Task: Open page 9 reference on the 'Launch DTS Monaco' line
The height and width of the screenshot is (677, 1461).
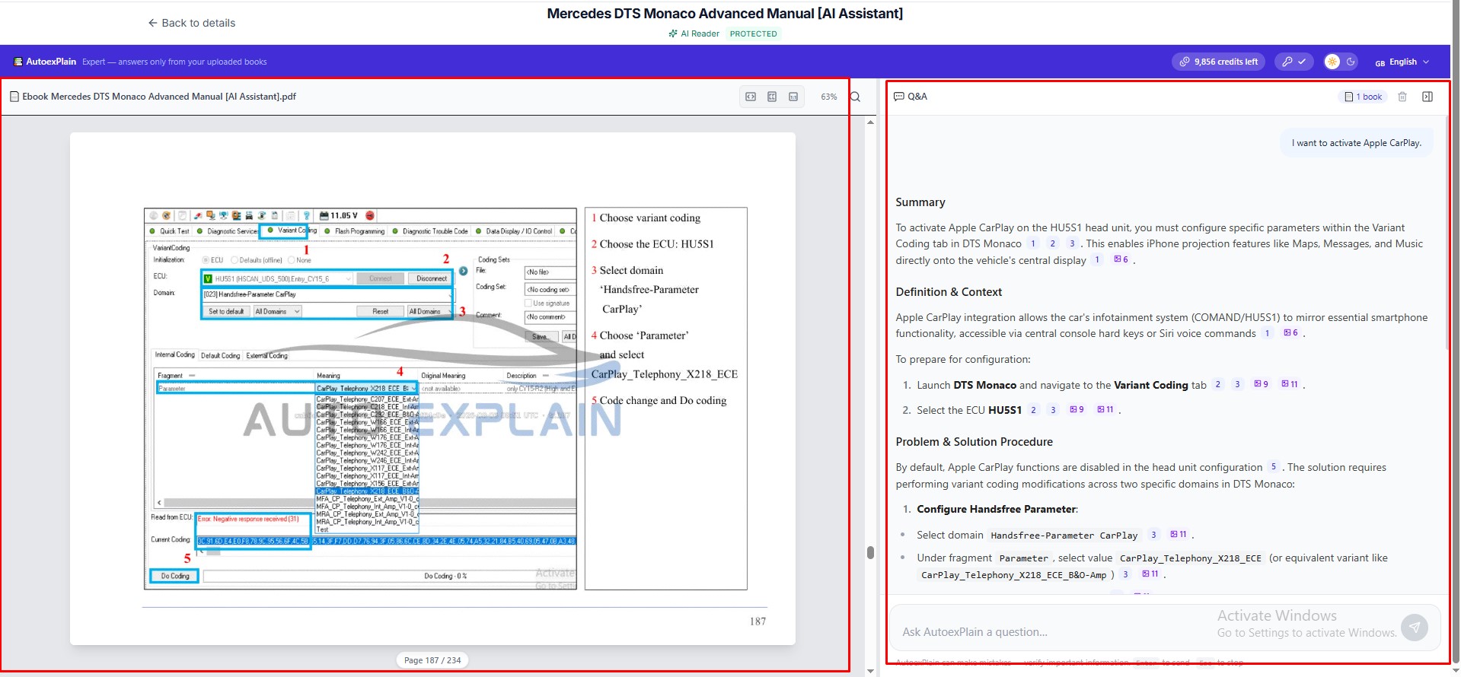Action: [1261, 384]
